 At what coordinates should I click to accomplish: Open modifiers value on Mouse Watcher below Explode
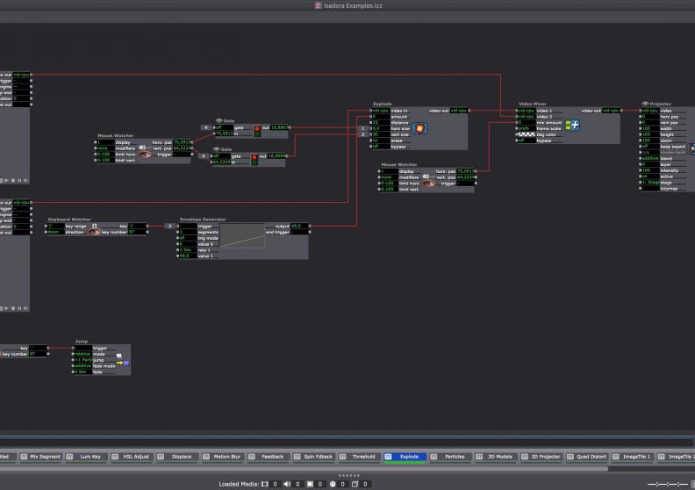pos(389,177)
